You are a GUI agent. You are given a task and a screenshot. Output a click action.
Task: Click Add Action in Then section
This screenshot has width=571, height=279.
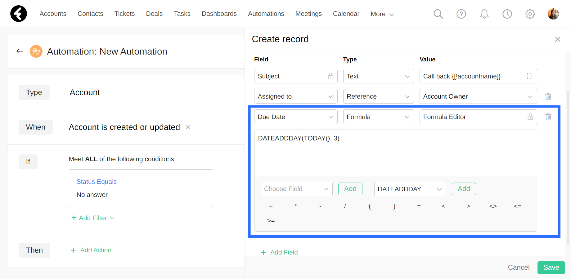click(x=91, y=250)
